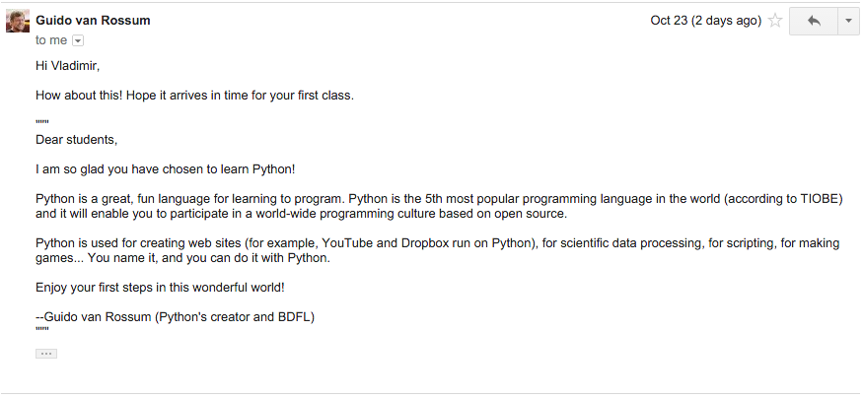Click the closing triple quotes below the signature
The width and height of the screenshot is (863, 398).
click(x=42, y=329)
